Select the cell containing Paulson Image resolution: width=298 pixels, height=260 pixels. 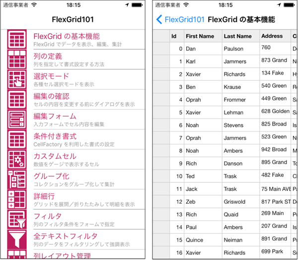pyautogui.click(x=241, y=49)
